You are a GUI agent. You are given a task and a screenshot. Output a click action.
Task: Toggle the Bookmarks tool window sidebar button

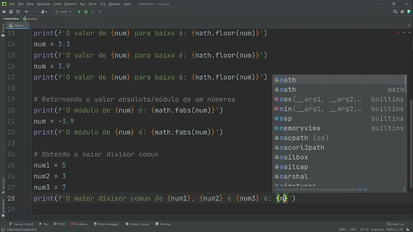click(x=3, y=208)
